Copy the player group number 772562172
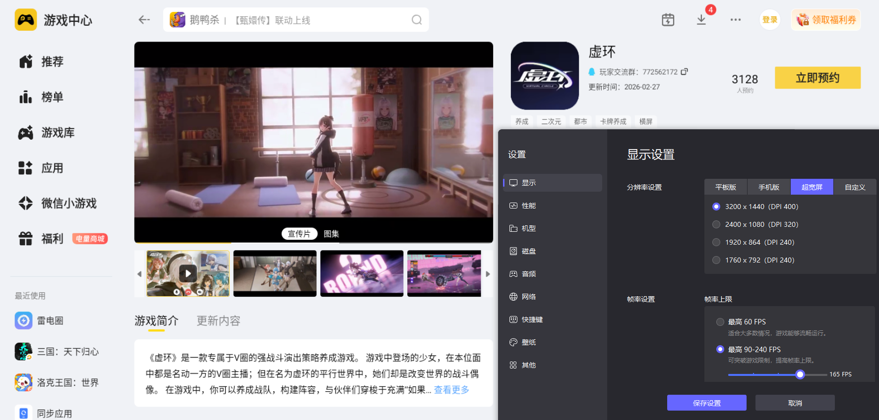 pos(685,72)
